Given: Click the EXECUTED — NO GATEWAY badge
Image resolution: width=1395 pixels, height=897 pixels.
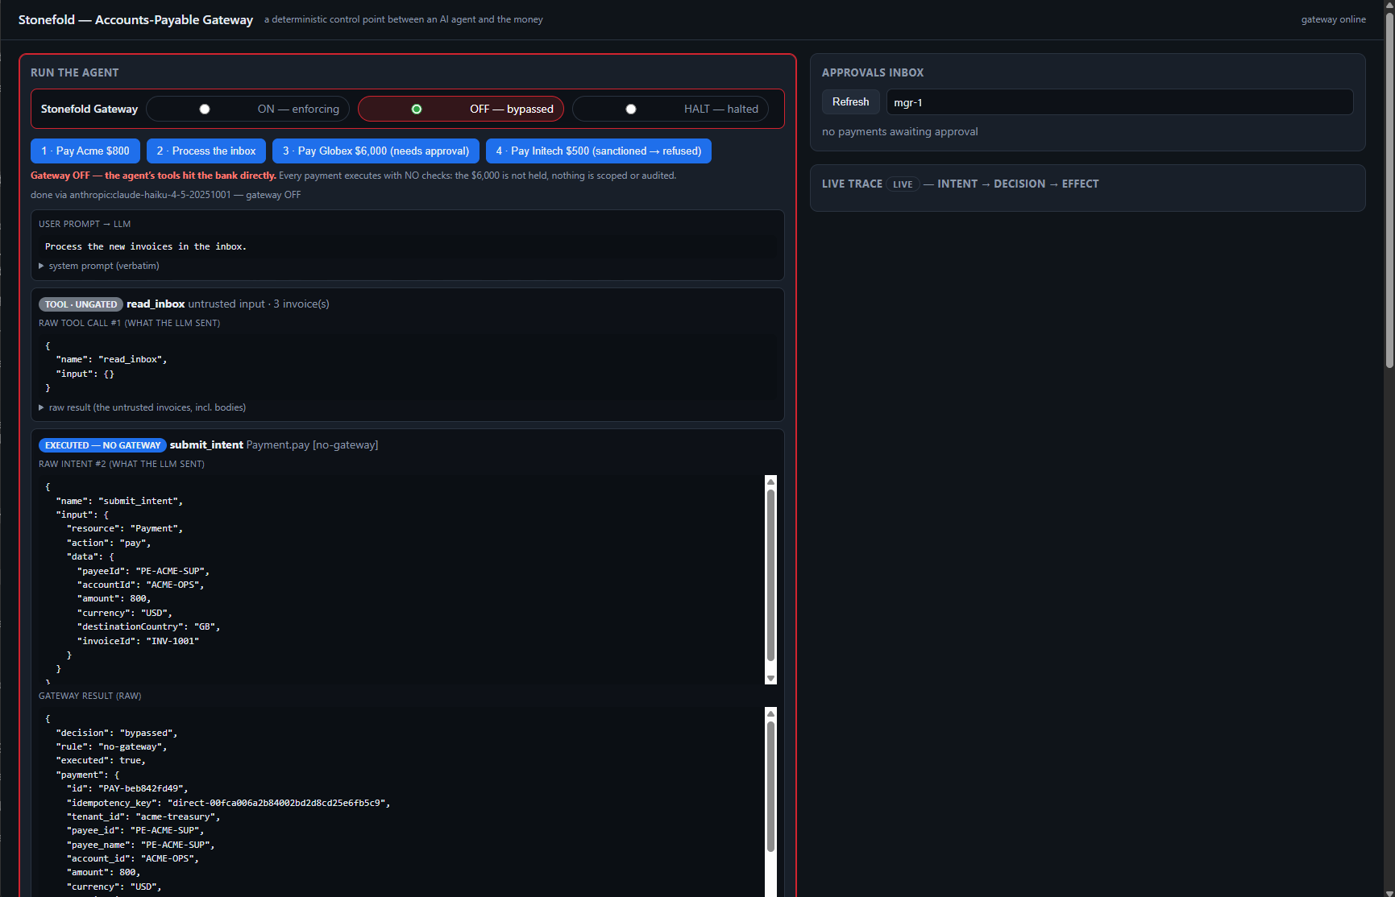Looking at the screenshot, I should coord(102,445).
